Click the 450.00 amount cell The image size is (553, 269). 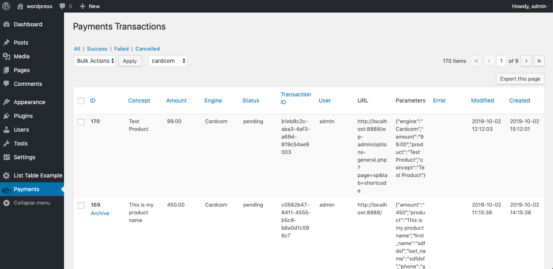[176, 205]
